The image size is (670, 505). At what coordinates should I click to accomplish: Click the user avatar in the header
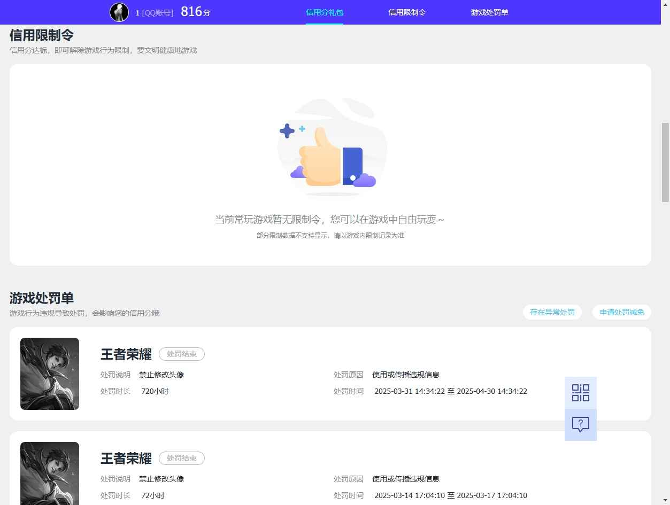pos(119,12)
